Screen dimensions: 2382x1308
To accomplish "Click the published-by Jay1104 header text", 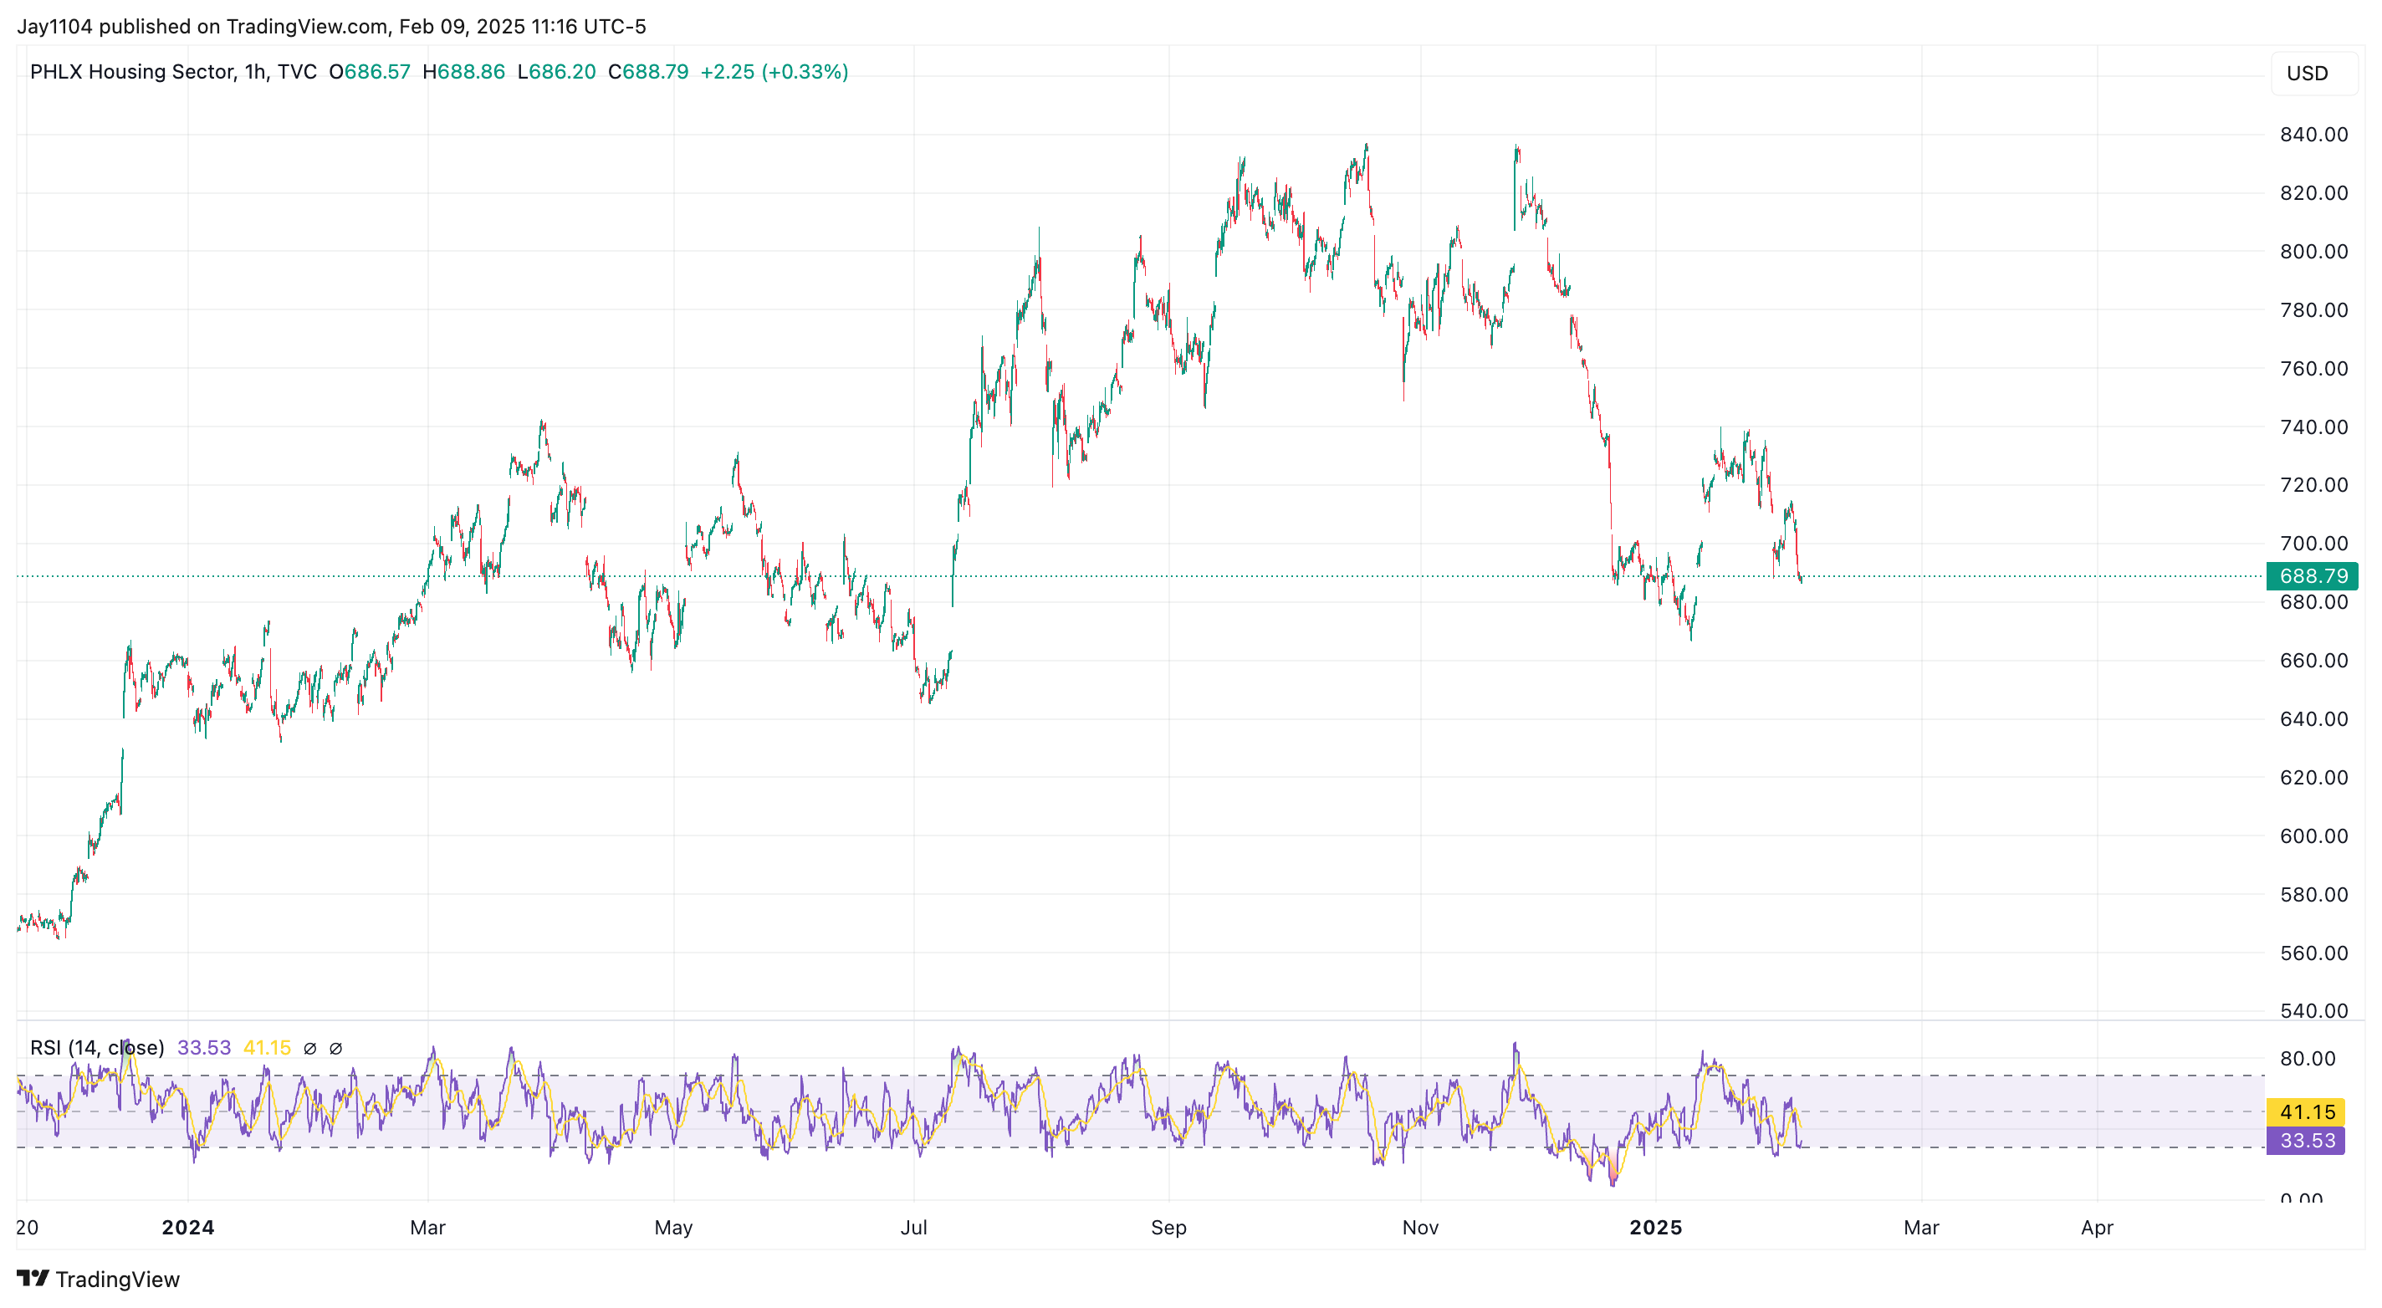I will (331, 26).
